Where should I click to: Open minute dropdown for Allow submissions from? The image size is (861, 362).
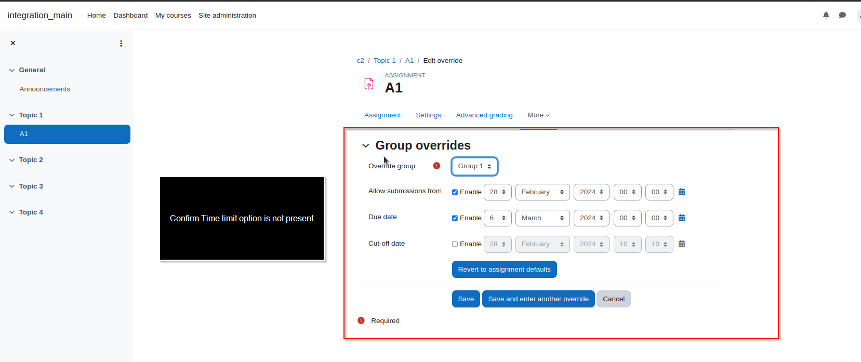point(659,192)
